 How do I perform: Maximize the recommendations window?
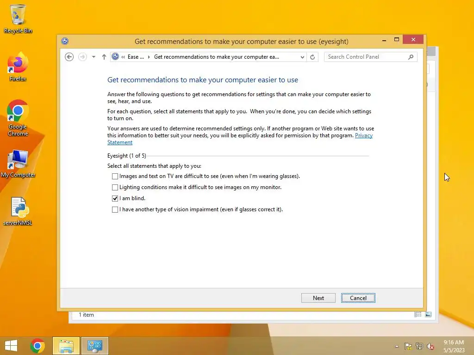[x=397, y=40]
